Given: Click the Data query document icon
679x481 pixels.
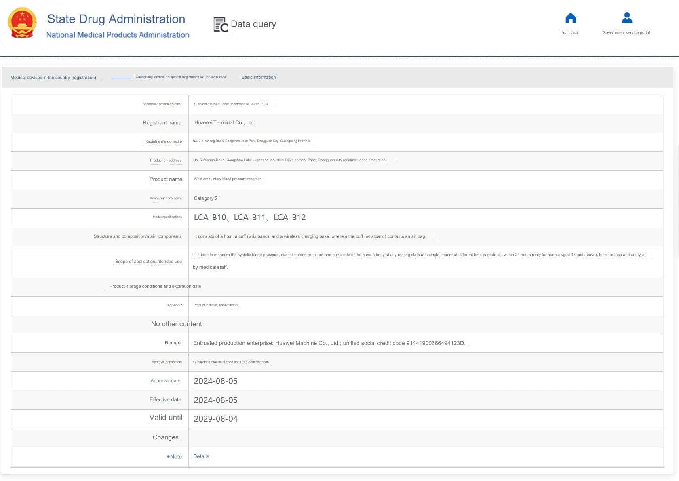Looking at the screenshot, I should (220, 24).
